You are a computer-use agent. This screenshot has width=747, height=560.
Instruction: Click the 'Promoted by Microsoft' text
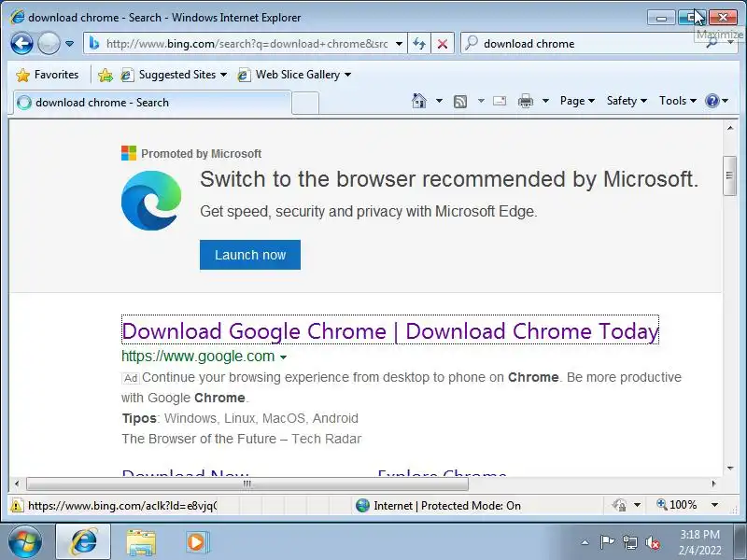point(201,154)
